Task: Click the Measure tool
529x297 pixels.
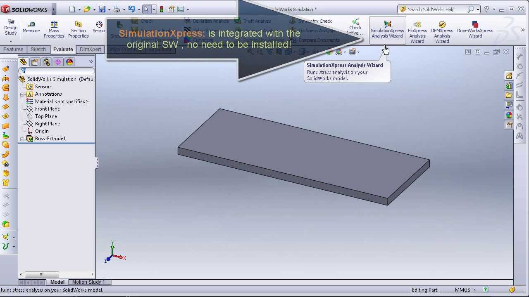Action: coord(31,27)
